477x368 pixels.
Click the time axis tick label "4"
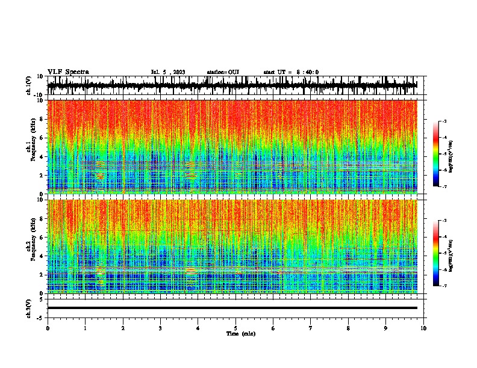[198, 328]
